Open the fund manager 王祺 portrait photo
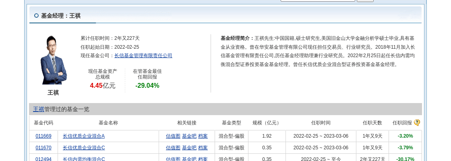The width and height of the screenshot is (451, 161). coord(53,60)
